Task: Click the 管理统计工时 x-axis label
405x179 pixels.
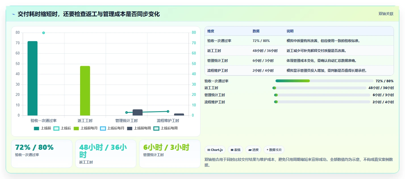Action: (126, 121)
